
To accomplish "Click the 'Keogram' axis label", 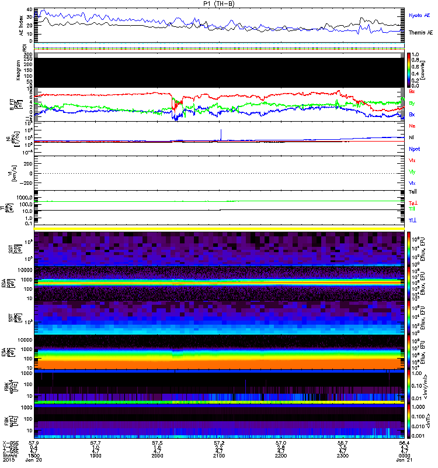I will tap(18, 70).
